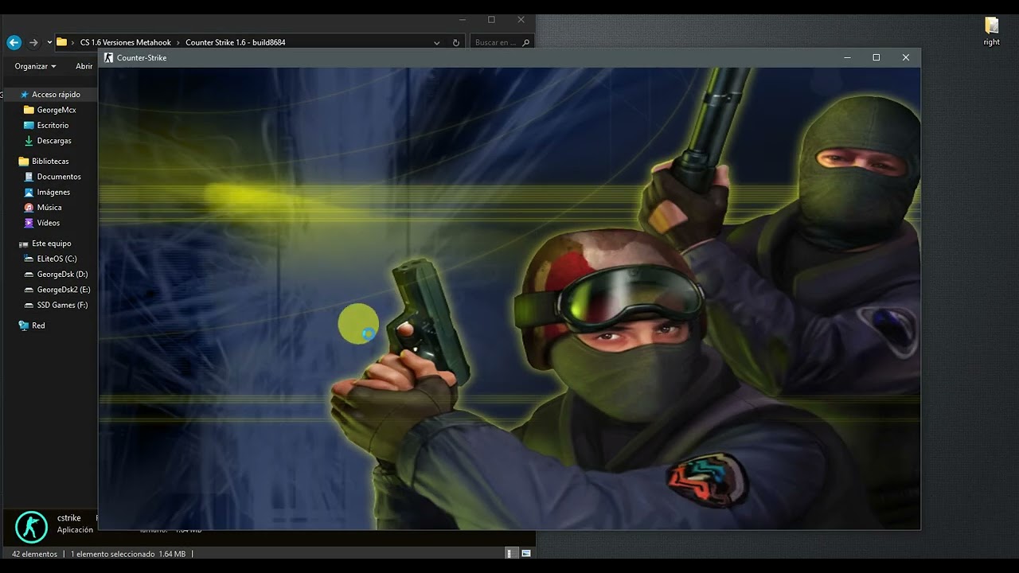Click the search magnifier icon

[x=526, y=43]
